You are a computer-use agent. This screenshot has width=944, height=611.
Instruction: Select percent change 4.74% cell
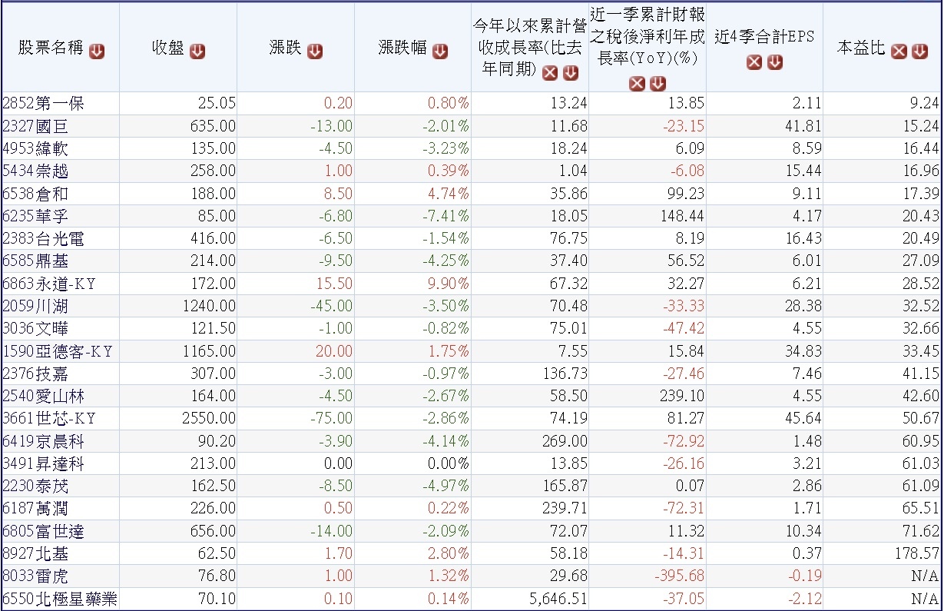point(412,194)
